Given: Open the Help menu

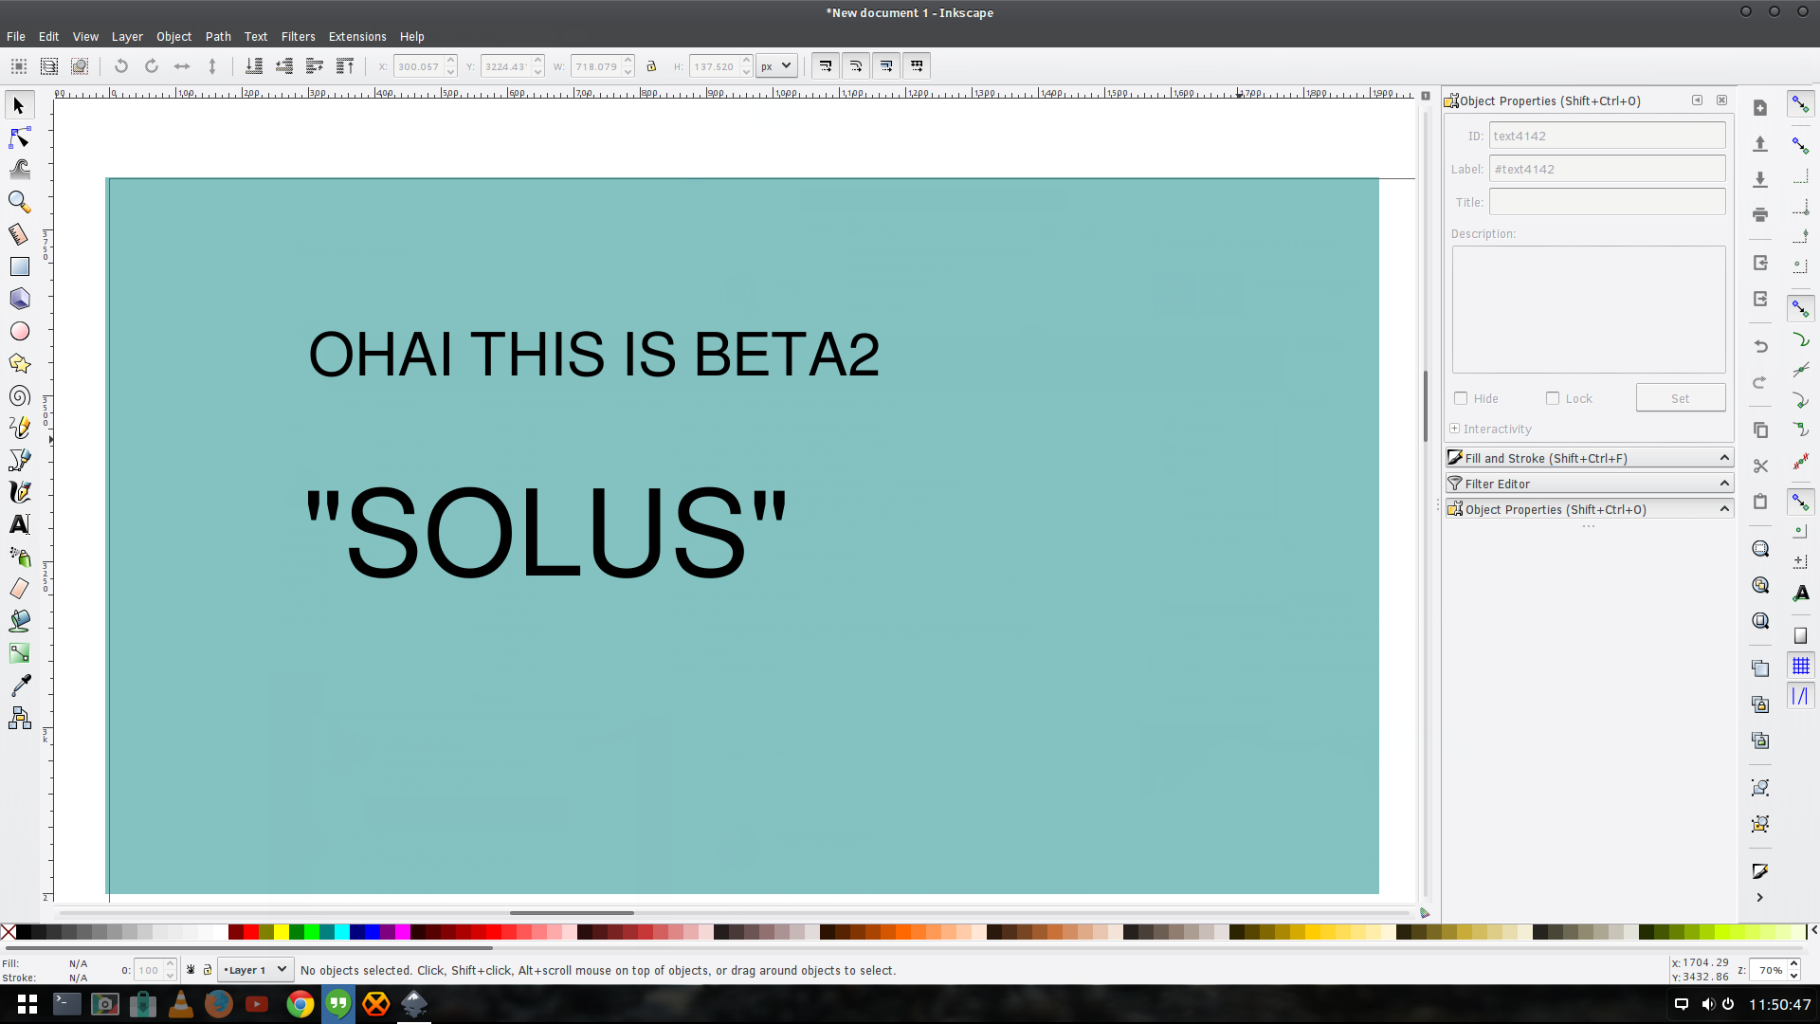Looking at the screenshot, I should [411, 36].
